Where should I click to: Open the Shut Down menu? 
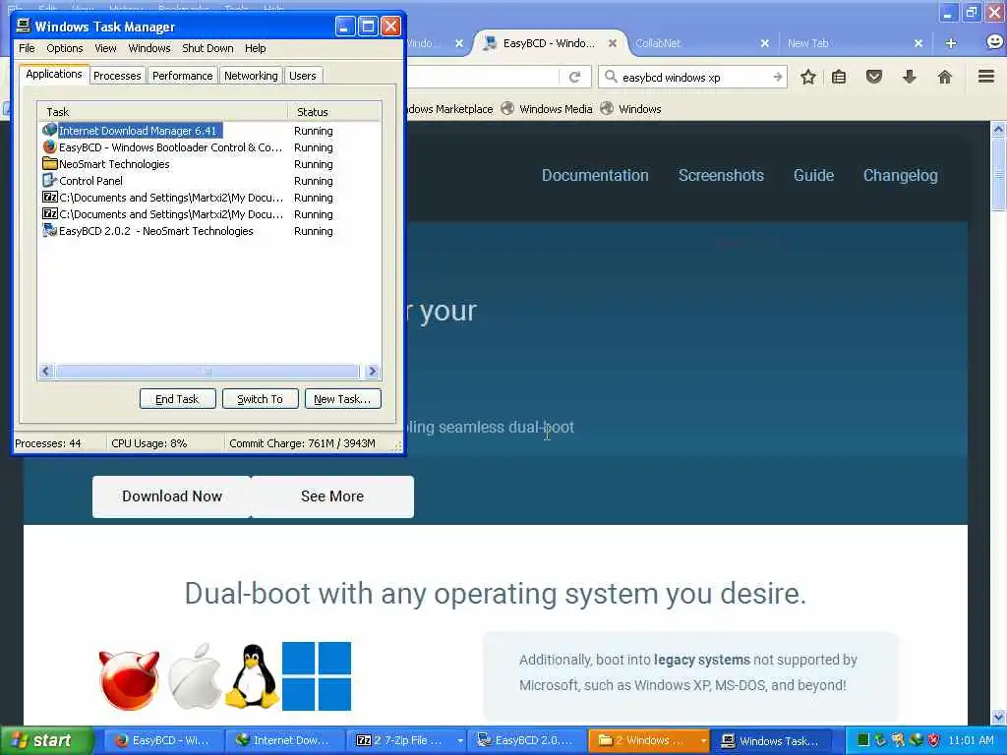click(x=207, y=48)
